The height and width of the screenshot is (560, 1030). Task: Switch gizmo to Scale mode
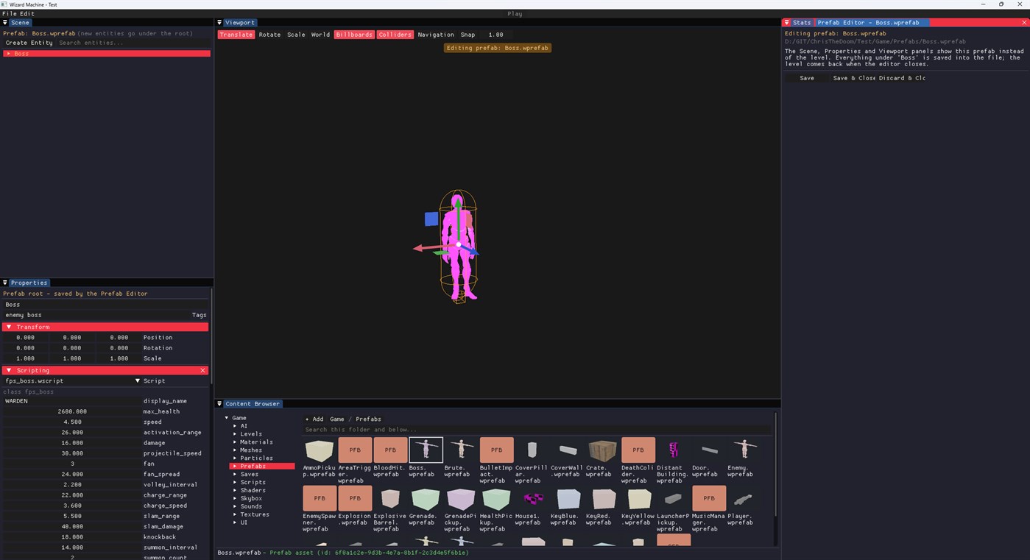point(296,35)
